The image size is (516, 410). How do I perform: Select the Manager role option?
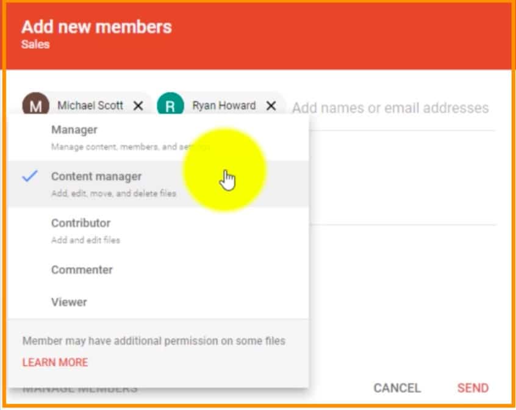pos(74,130)
